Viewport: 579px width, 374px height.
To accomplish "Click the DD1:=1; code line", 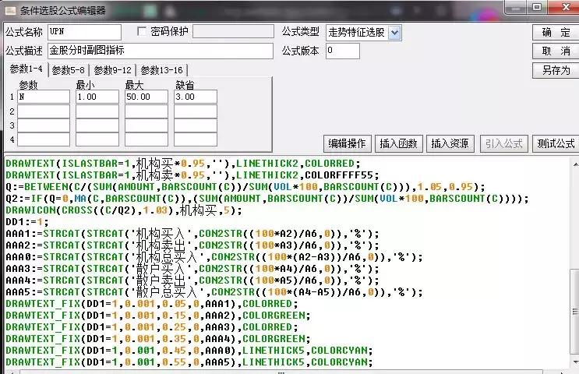I will coord(27,222).
